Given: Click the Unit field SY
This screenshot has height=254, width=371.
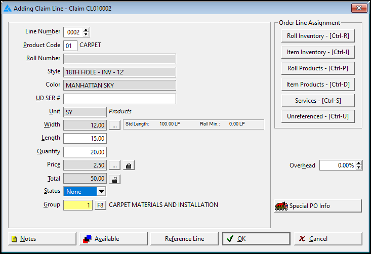Looking at the screenshot, I should tap(85, 112).
